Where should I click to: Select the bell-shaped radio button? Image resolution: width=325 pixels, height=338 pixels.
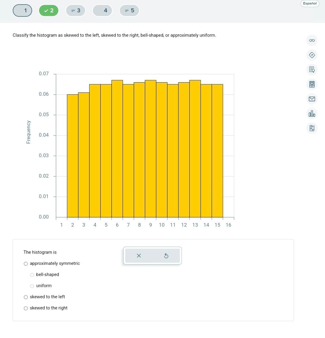point(32,275)
